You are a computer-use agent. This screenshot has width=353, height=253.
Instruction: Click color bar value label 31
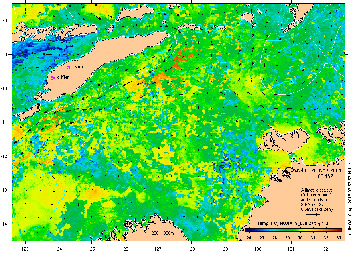[313, 238]
